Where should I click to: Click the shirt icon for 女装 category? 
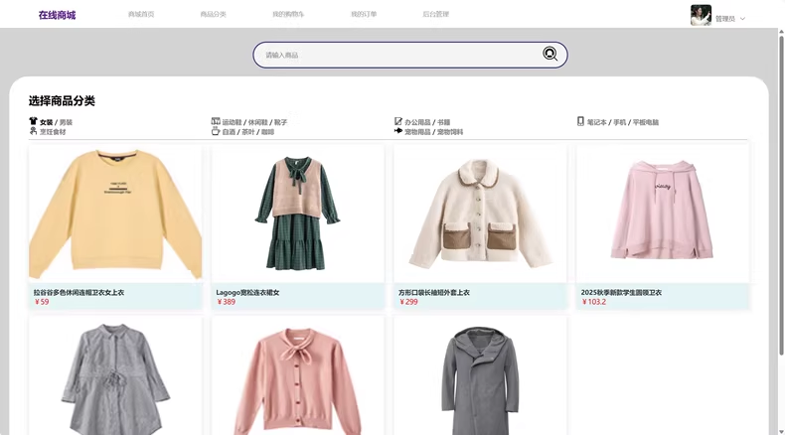pyautogui.click(x=33, y=121)
